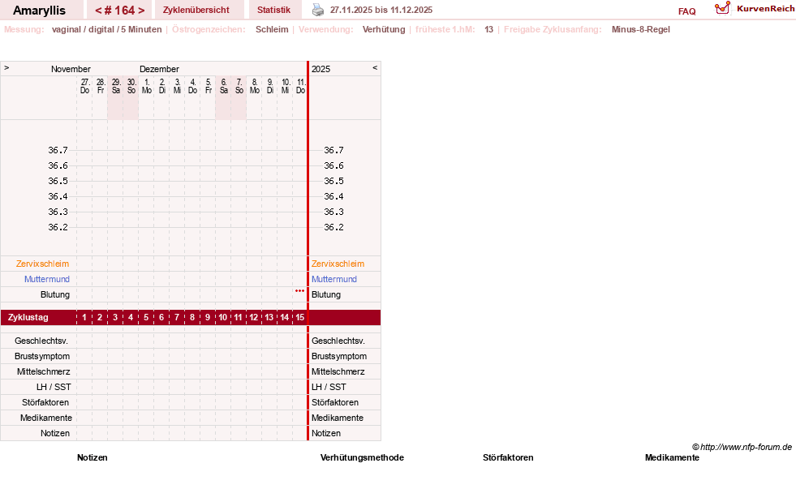This screenshot has width=796, height=489.
Task: Switch to the Statistik tab
Action: point(273,11)
